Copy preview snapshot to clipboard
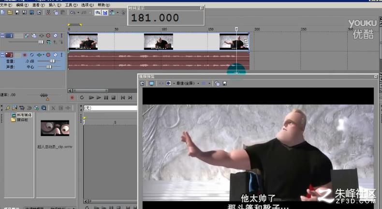 [217, 83]
